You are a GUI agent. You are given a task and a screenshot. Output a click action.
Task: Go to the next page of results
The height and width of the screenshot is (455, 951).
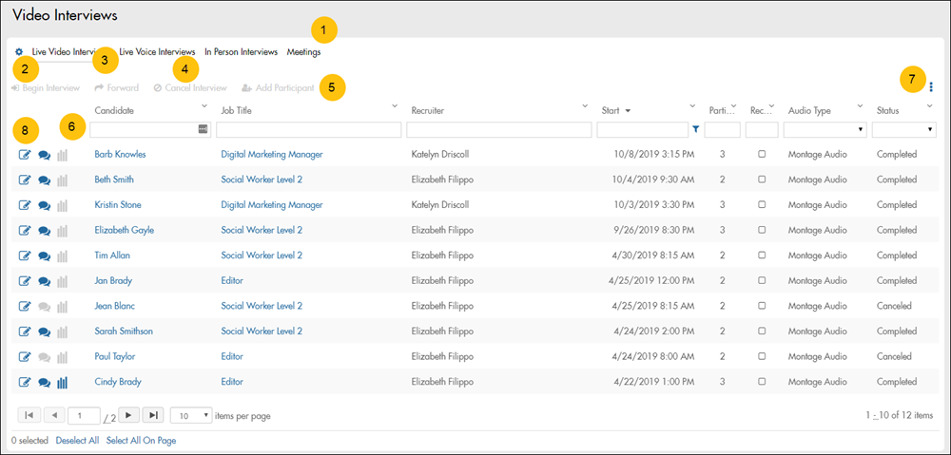tap(128, 415)
